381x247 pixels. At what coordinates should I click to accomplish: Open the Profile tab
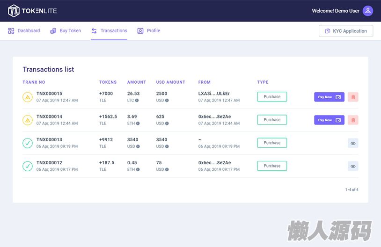[x=149, y=31]
